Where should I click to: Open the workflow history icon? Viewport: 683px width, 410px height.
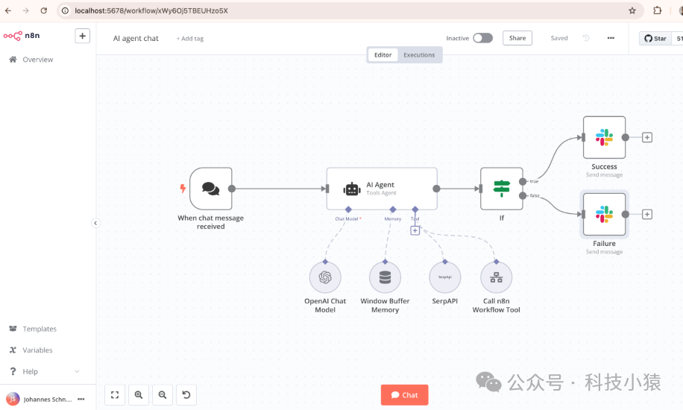point(586,38)
